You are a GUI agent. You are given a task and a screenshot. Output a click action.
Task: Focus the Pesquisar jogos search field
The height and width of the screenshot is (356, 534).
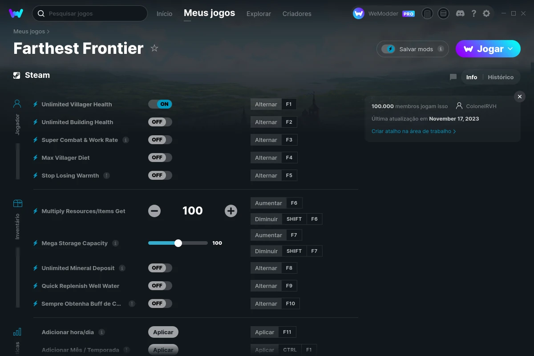(x=90, y=13)
